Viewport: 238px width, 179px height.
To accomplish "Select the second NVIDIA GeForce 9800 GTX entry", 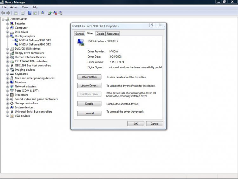I will [x=35, y=45].
